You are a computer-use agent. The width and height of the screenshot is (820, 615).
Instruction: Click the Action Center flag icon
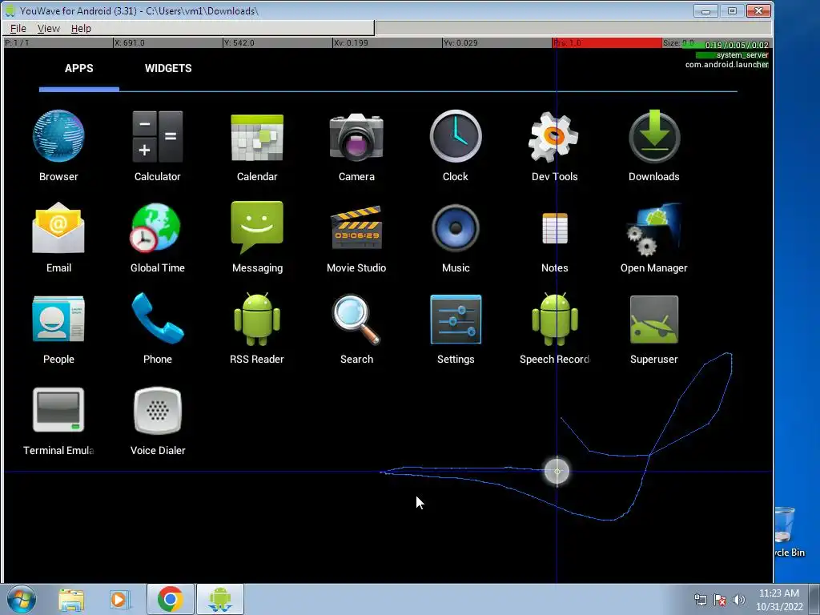tap(720, 600)
